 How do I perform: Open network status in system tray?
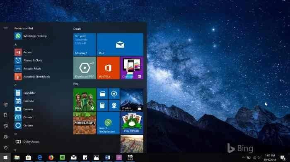(x=254, y=157)
